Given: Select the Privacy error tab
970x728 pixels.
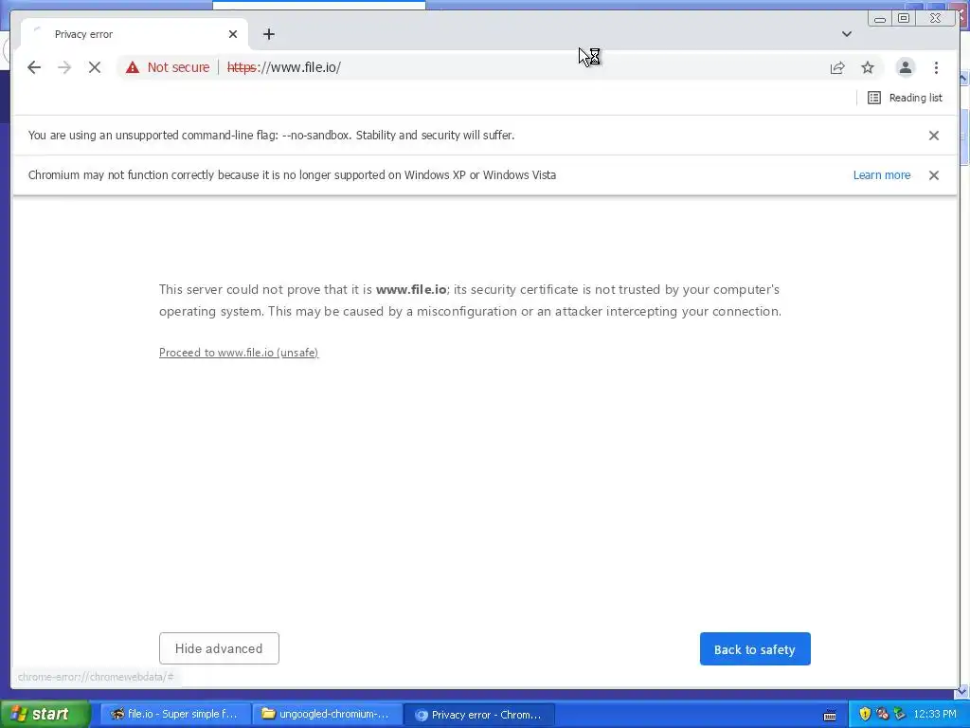Looking at the screenshot, I should coord(135,34).
